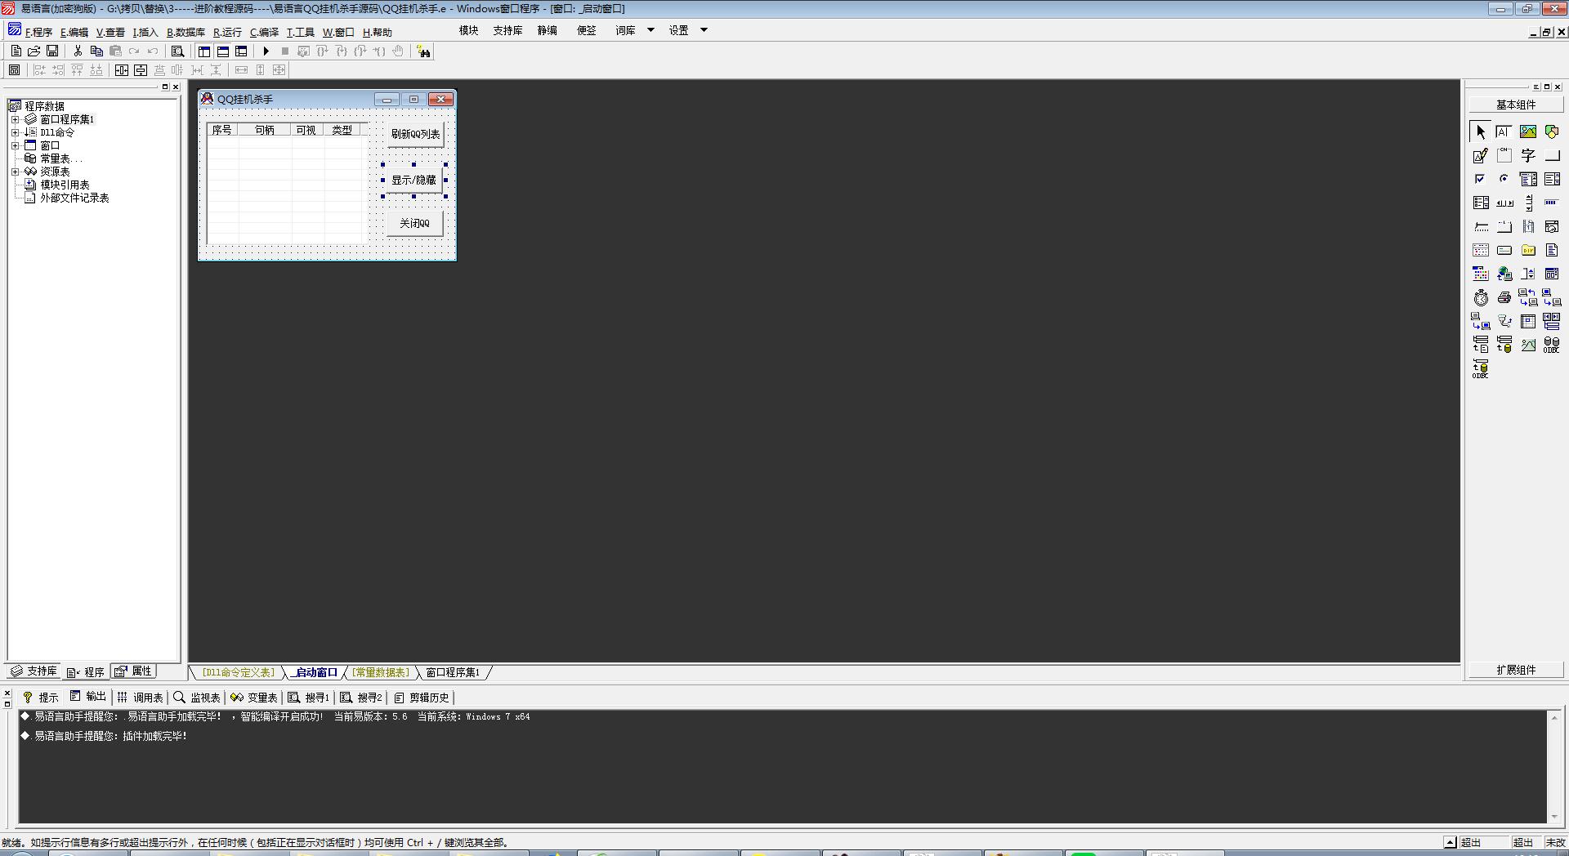Expand the 窗口程序集1 tree node
This screenshot has width=1569, height=856.
[15, 119]
